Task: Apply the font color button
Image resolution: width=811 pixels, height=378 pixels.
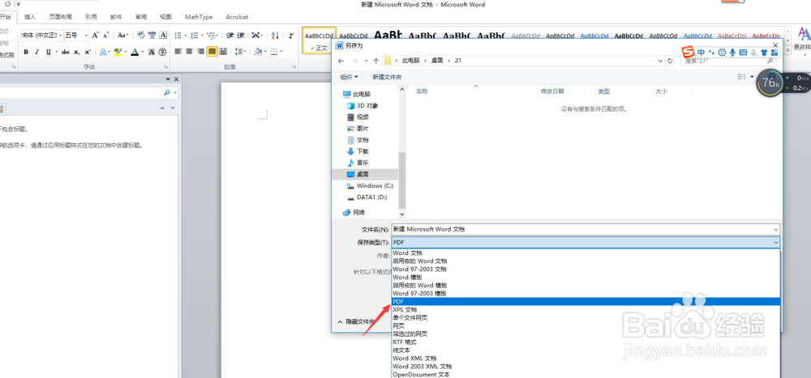Action: pyautogui.click(x=135, y=52)
